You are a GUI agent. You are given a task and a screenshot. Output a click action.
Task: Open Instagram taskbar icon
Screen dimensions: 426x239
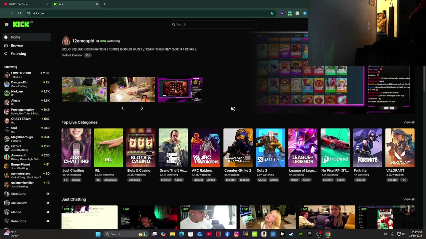click(x=236, y=234)
